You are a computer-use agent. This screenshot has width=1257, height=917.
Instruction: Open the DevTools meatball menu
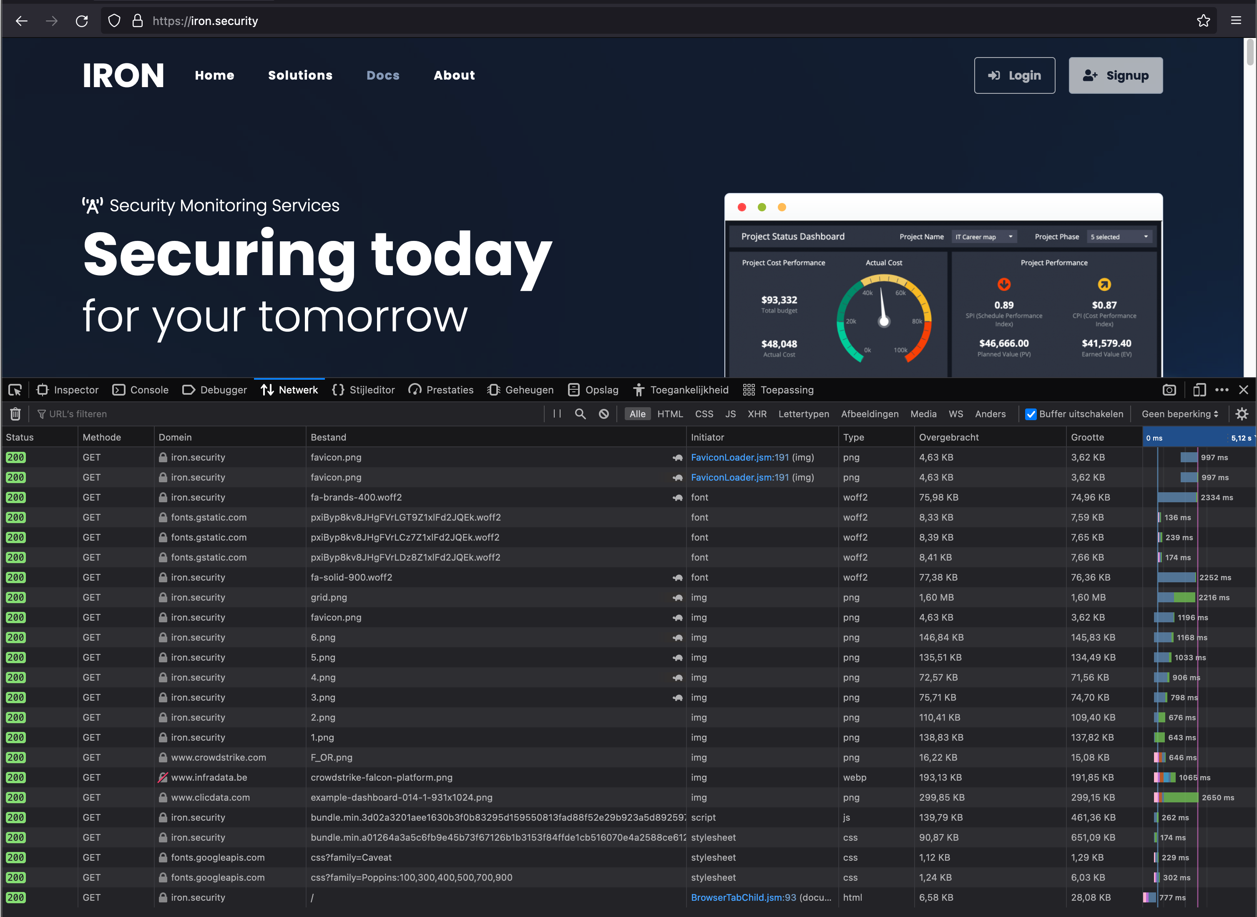(1222, 390)
